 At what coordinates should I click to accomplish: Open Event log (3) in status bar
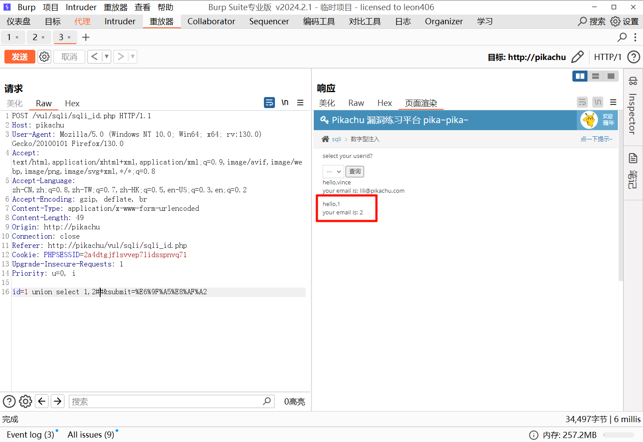tap(30, 435)
